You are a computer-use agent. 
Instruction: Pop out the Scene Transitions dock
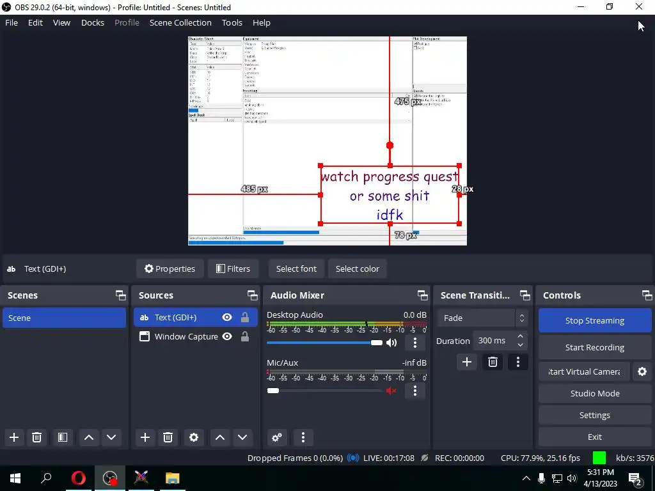point(525,295)
